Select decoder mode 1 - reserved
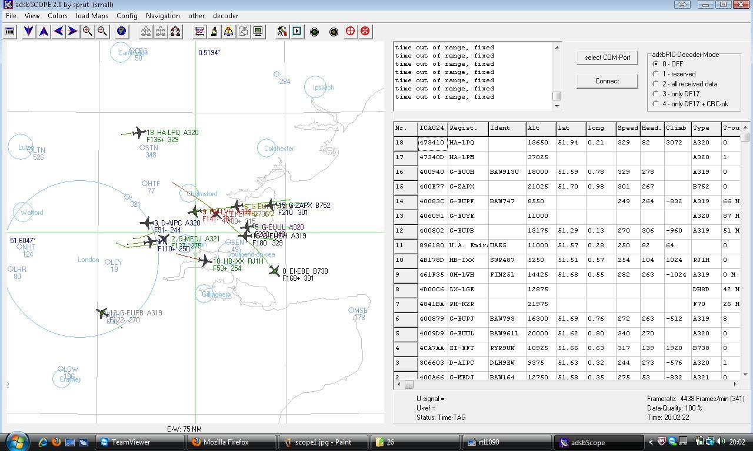Image resolution: width=753 pixels, height=451 pixels. pyautogui.click(x=674, y=74)
